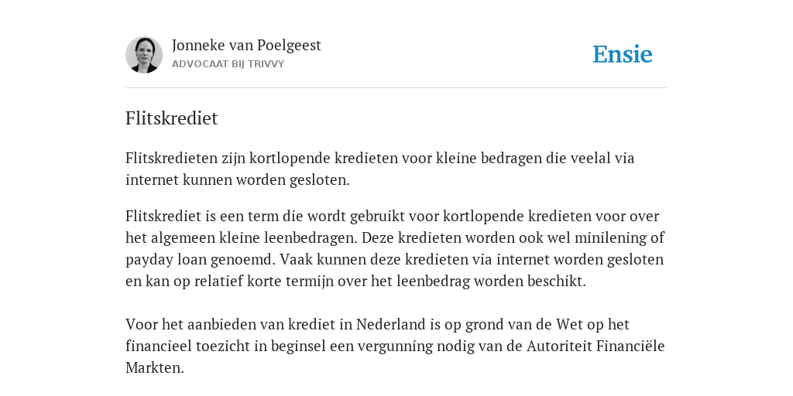This screenshot has height=396, width=793.
Task: Open author name Jonneke van Poelgeest
Action: point(246,46)
